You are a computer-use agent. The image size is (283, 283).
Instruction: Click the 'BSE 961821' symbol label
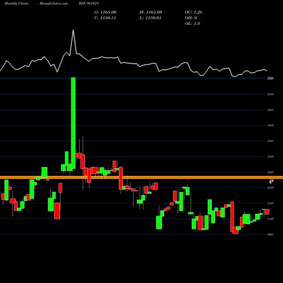point(89,3)
